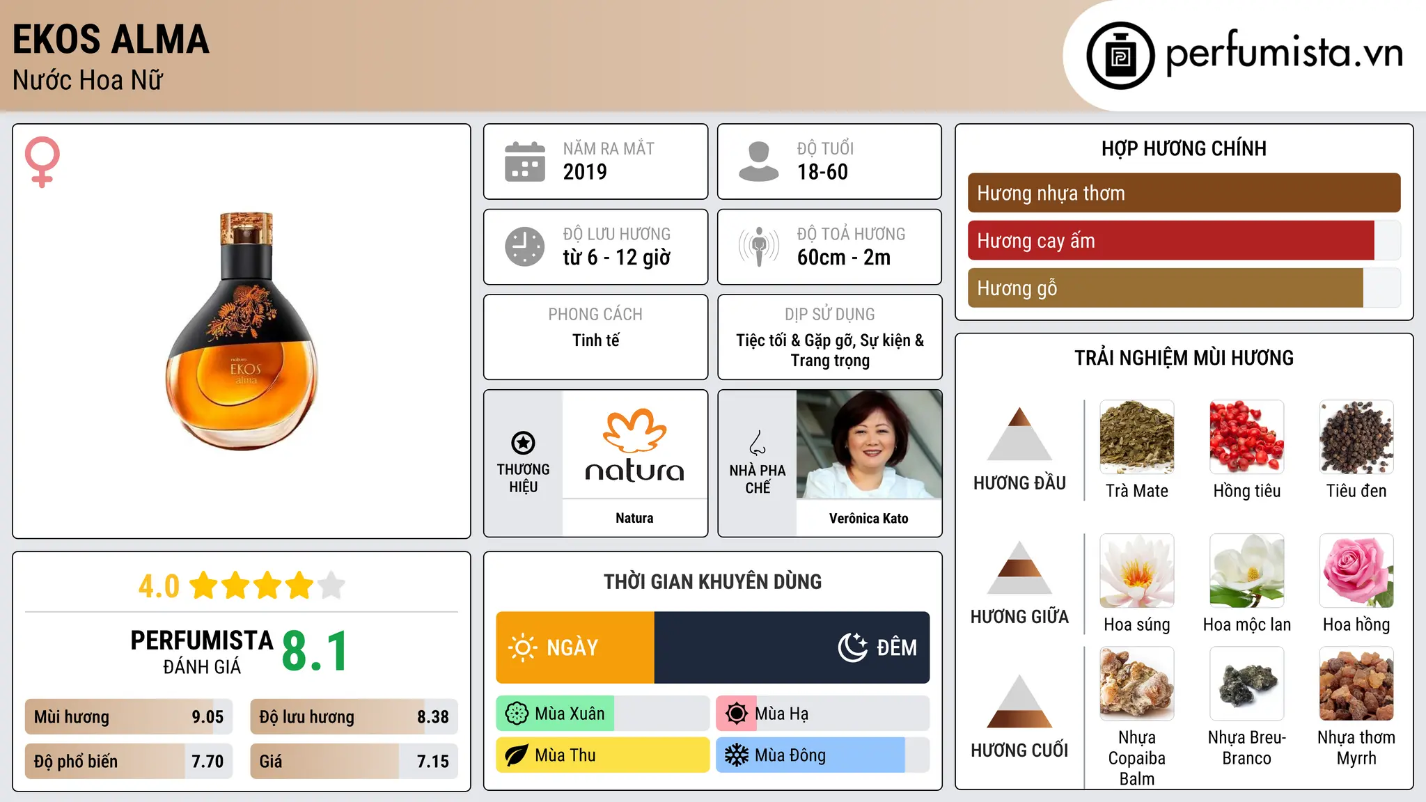Click the Tiệc tối & Gặp gỡ occasion text
The image size is (1426, 802).
click(830, 349)
